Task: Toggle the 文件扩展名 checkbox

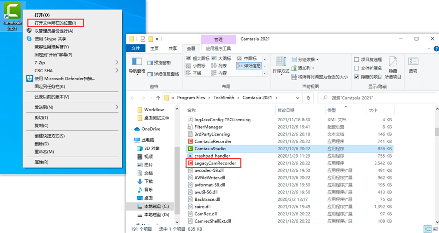Action: coord(356,68)
